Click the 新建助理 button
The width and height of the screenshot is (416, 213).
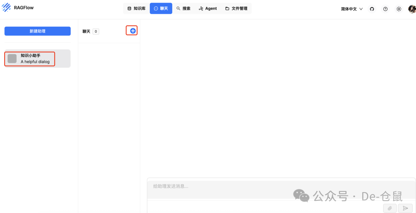[x=37, y=31]
